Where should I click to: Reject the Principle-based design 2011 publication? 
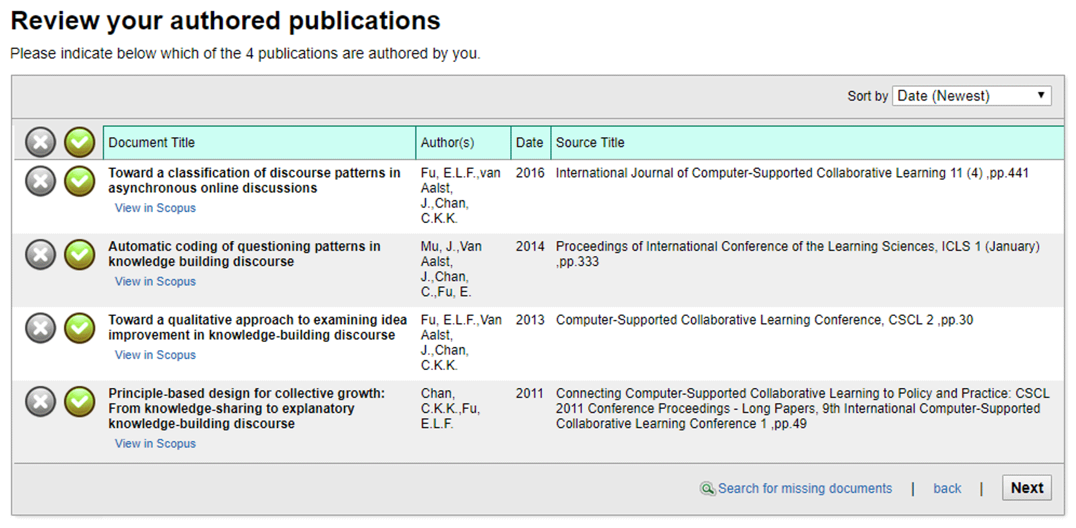40,402
